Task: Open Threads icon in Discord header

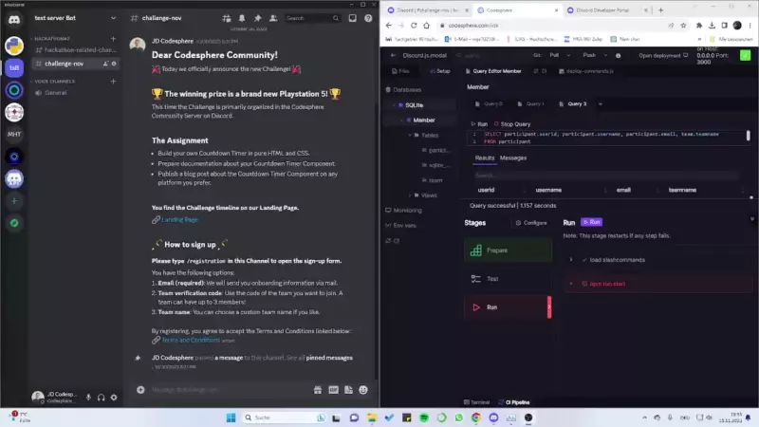Action: [227, 18]
